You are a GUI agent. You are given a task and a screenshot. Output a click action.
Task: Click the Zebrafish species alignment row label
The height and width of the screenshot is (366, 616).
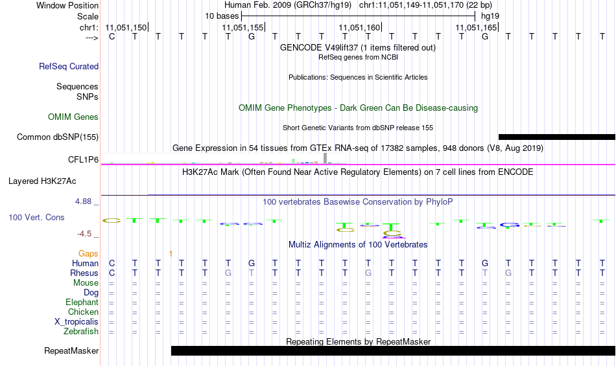click(81, 332)
